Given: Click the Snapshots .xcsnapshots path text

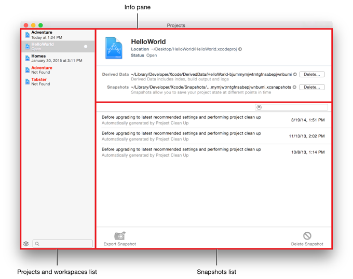Looking at the screenshot, I should click(211, 87).
